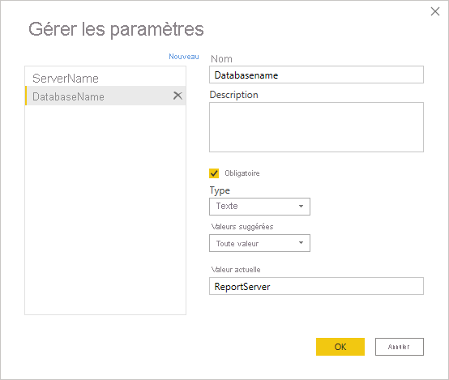Focus the Description text area

tap(316, 127)
